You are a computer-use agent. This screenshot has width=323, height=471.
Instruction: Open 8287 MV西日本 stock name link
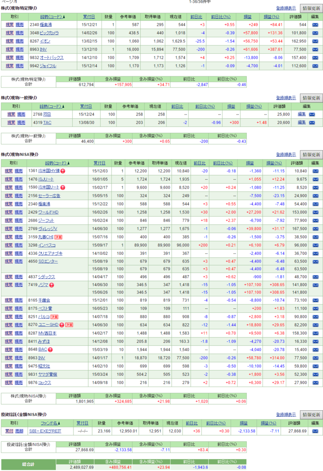[x=47, y=333]
